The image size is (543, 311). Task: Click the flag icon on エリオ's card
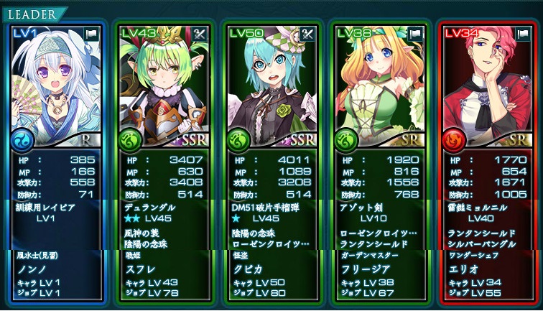point(524,34)
